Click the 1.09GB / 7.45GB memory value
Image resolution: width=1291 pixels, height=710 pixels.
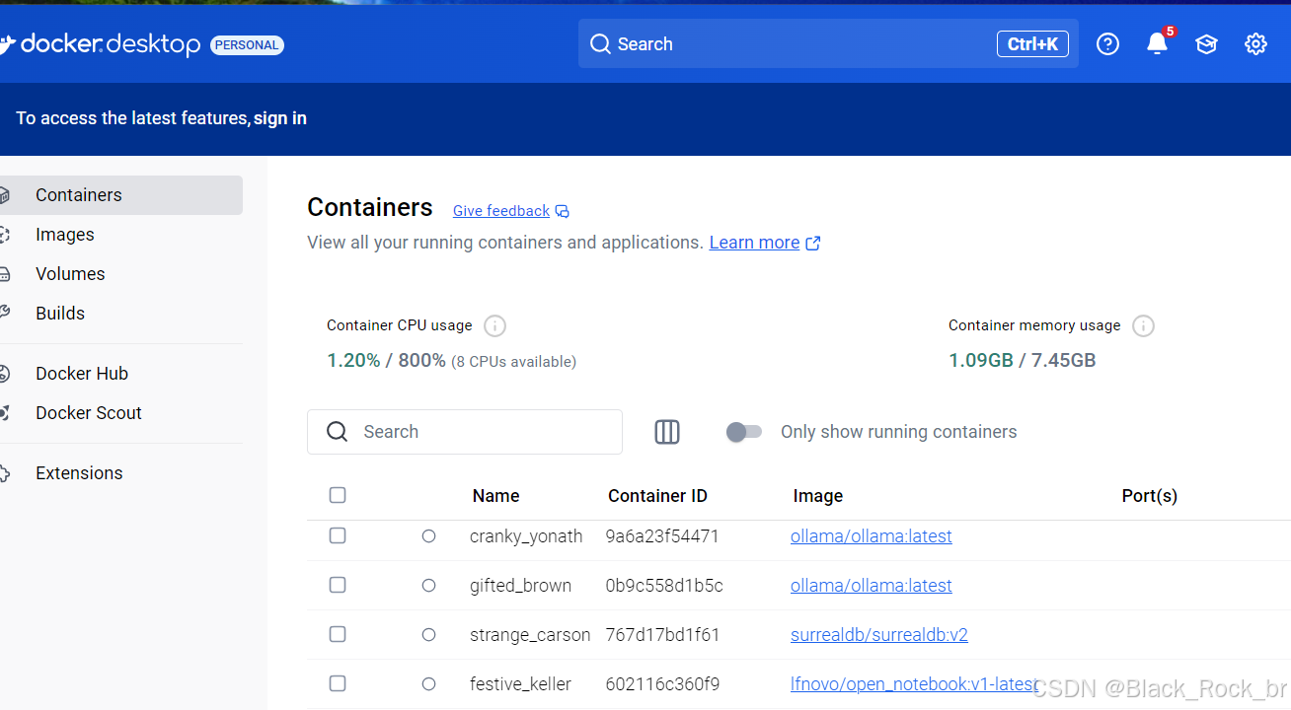[1023, 361]
